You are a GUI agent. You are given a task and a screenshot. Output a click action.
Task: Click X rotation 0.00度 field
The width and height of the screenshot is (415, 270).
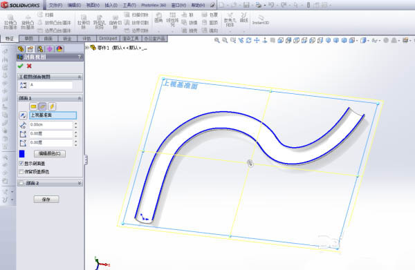tap(50, 134)
